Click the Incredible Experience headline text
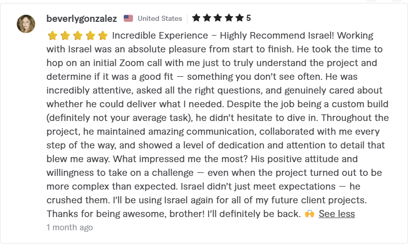The image size is (408, 245). pyautogui.click(x=160, y=35)
